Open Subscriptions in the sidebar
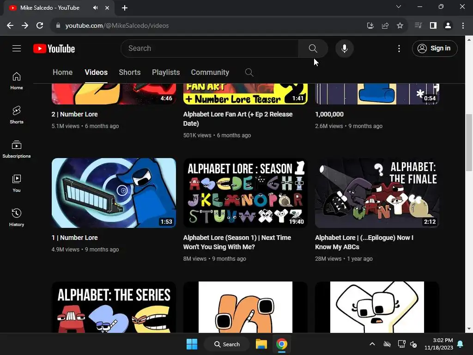This screenshot has width=473, height=355. point(17,149)
